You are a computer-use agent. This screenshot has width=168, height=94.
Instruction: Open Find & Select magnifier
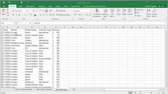coord(154,13)
